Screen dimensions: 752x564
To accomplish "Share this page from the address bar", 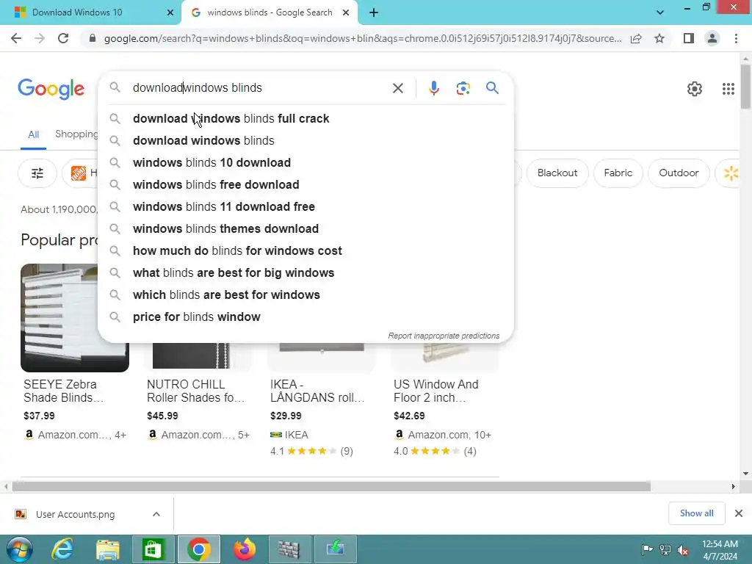I will click(x=636, y=38).
